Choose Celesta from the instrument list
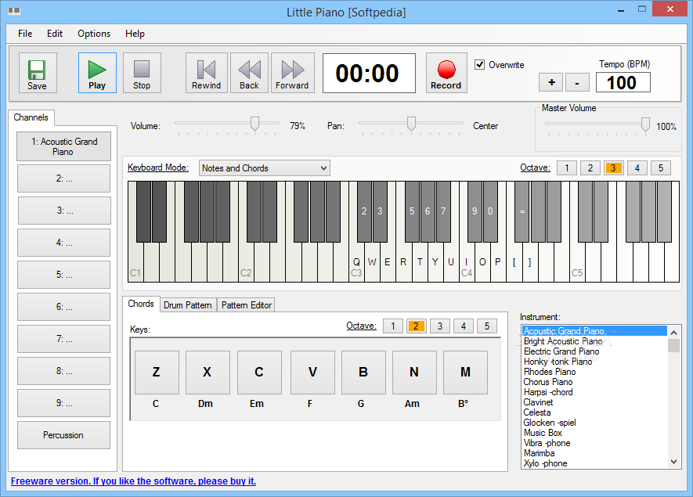The height and width of the screenshot is (497, 693). (594, 412)
